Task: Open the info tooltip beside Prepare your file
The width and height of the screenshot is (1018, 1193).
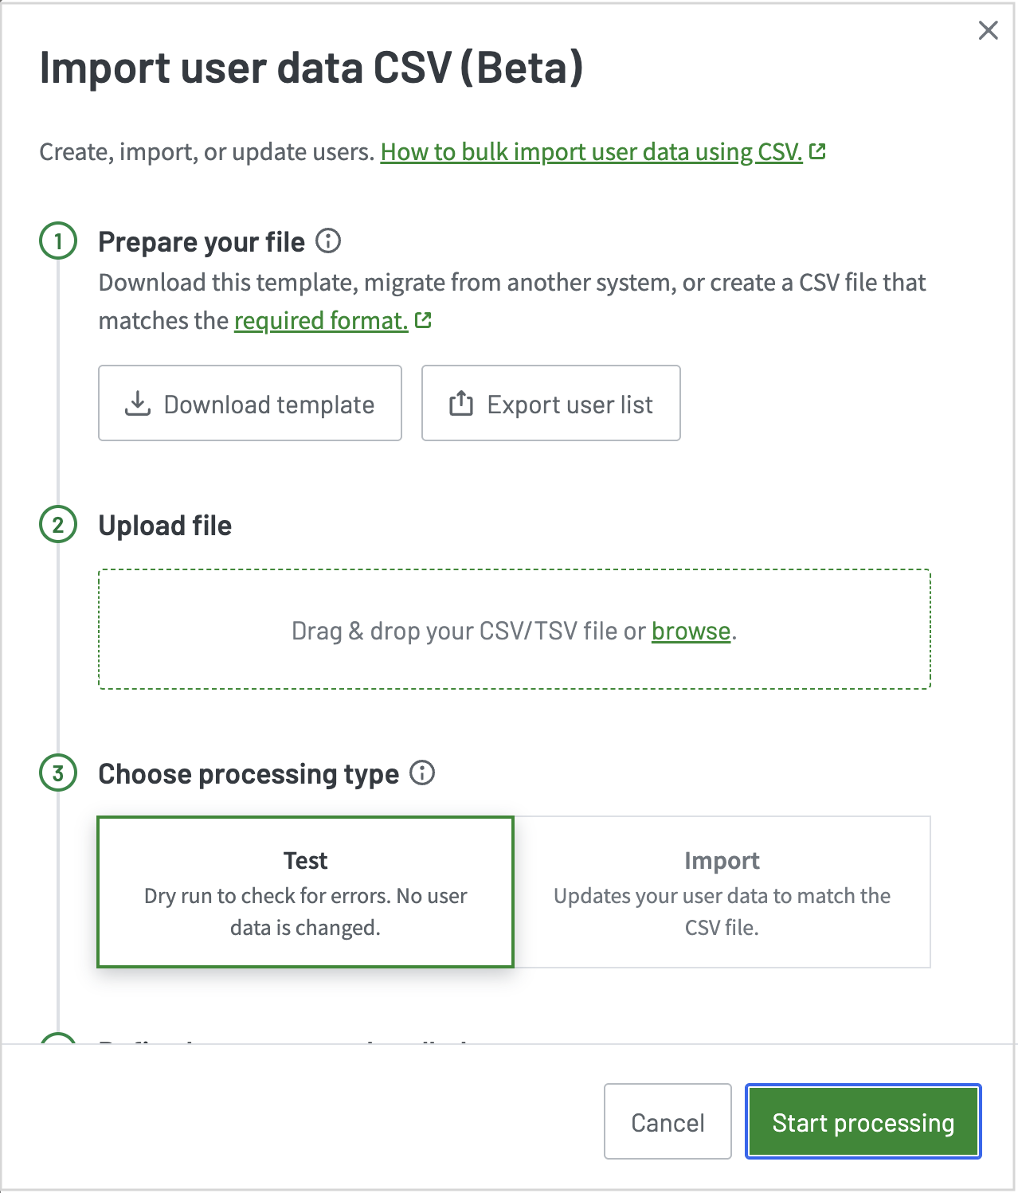Action: 329,241
